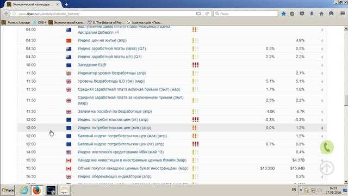Viewport: 348px width, 196px height.
Task: Click the reload page button
Action: click(207, 14)
